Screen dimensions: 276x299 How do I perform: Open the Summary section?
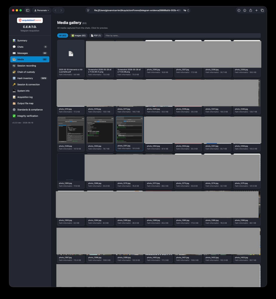click(30, 41)
